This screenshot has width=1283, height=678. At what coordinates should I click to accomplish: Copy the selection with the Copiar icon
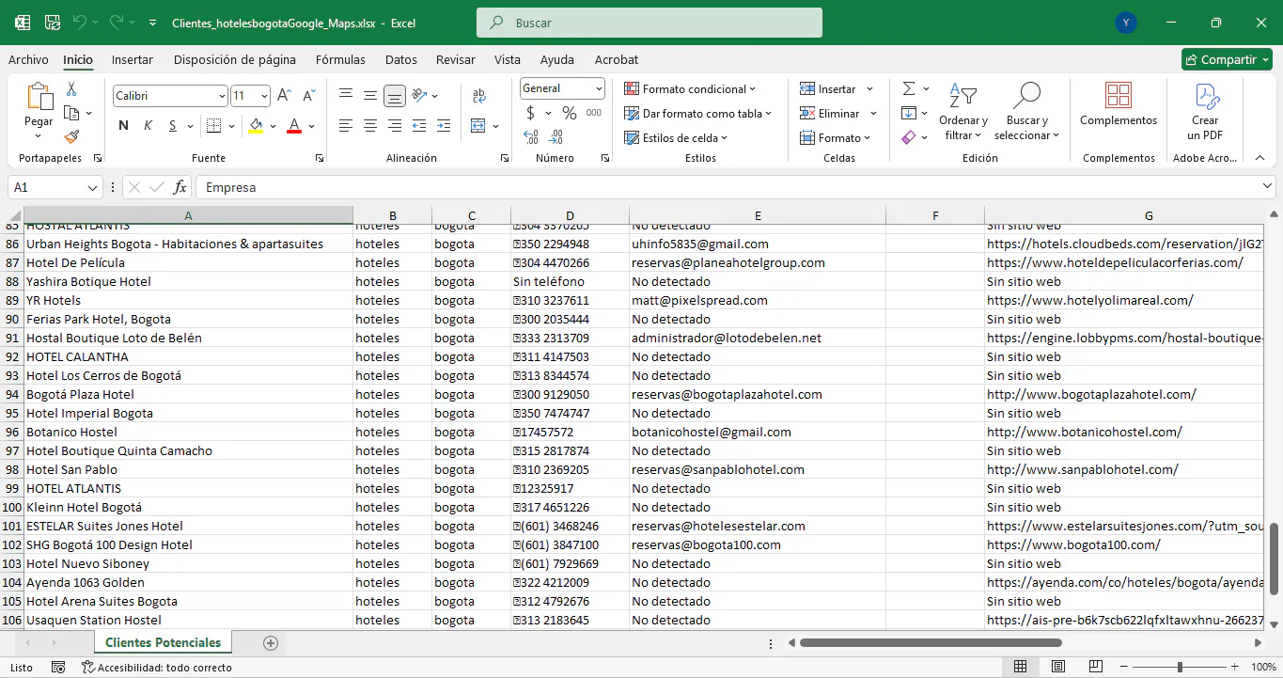[71, 113]
